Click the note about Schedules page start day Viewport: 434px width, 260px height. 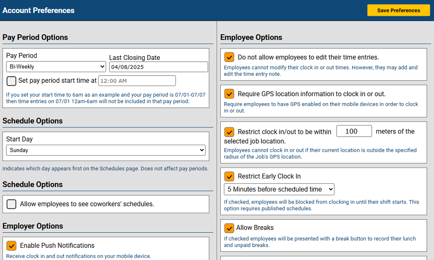[105, 169]
